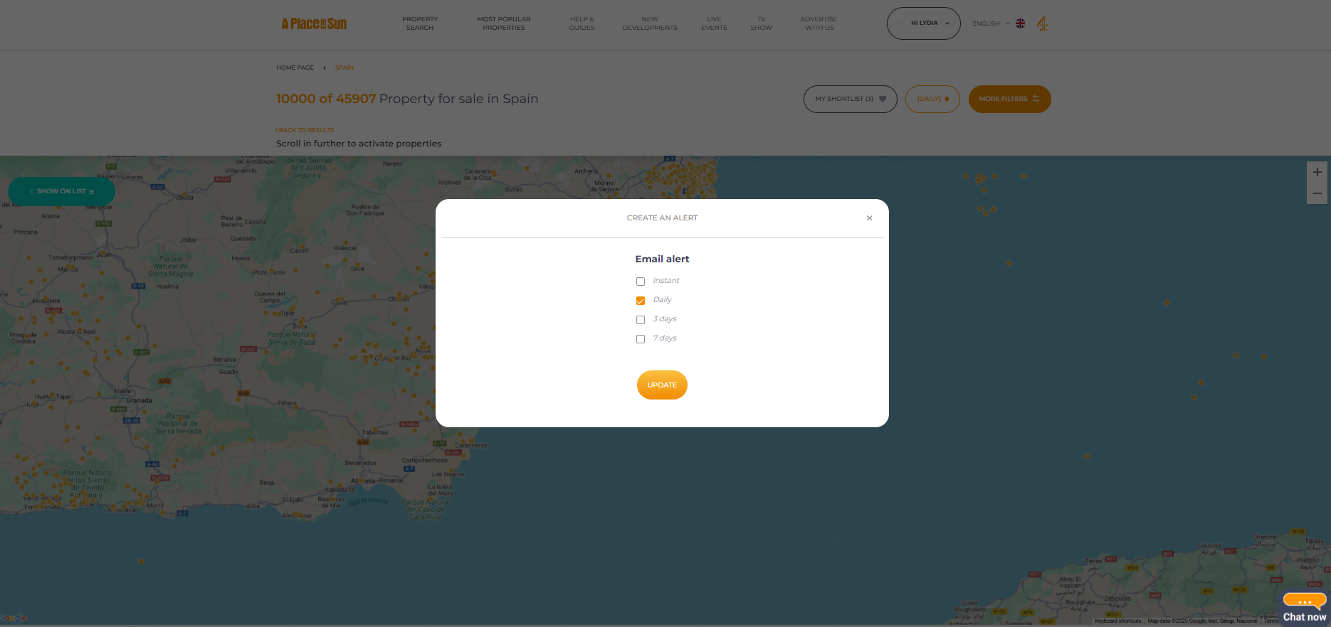Enable the Instant email alert checkbox
This screenshot has width=1331, height=627.
click(641, 282)
